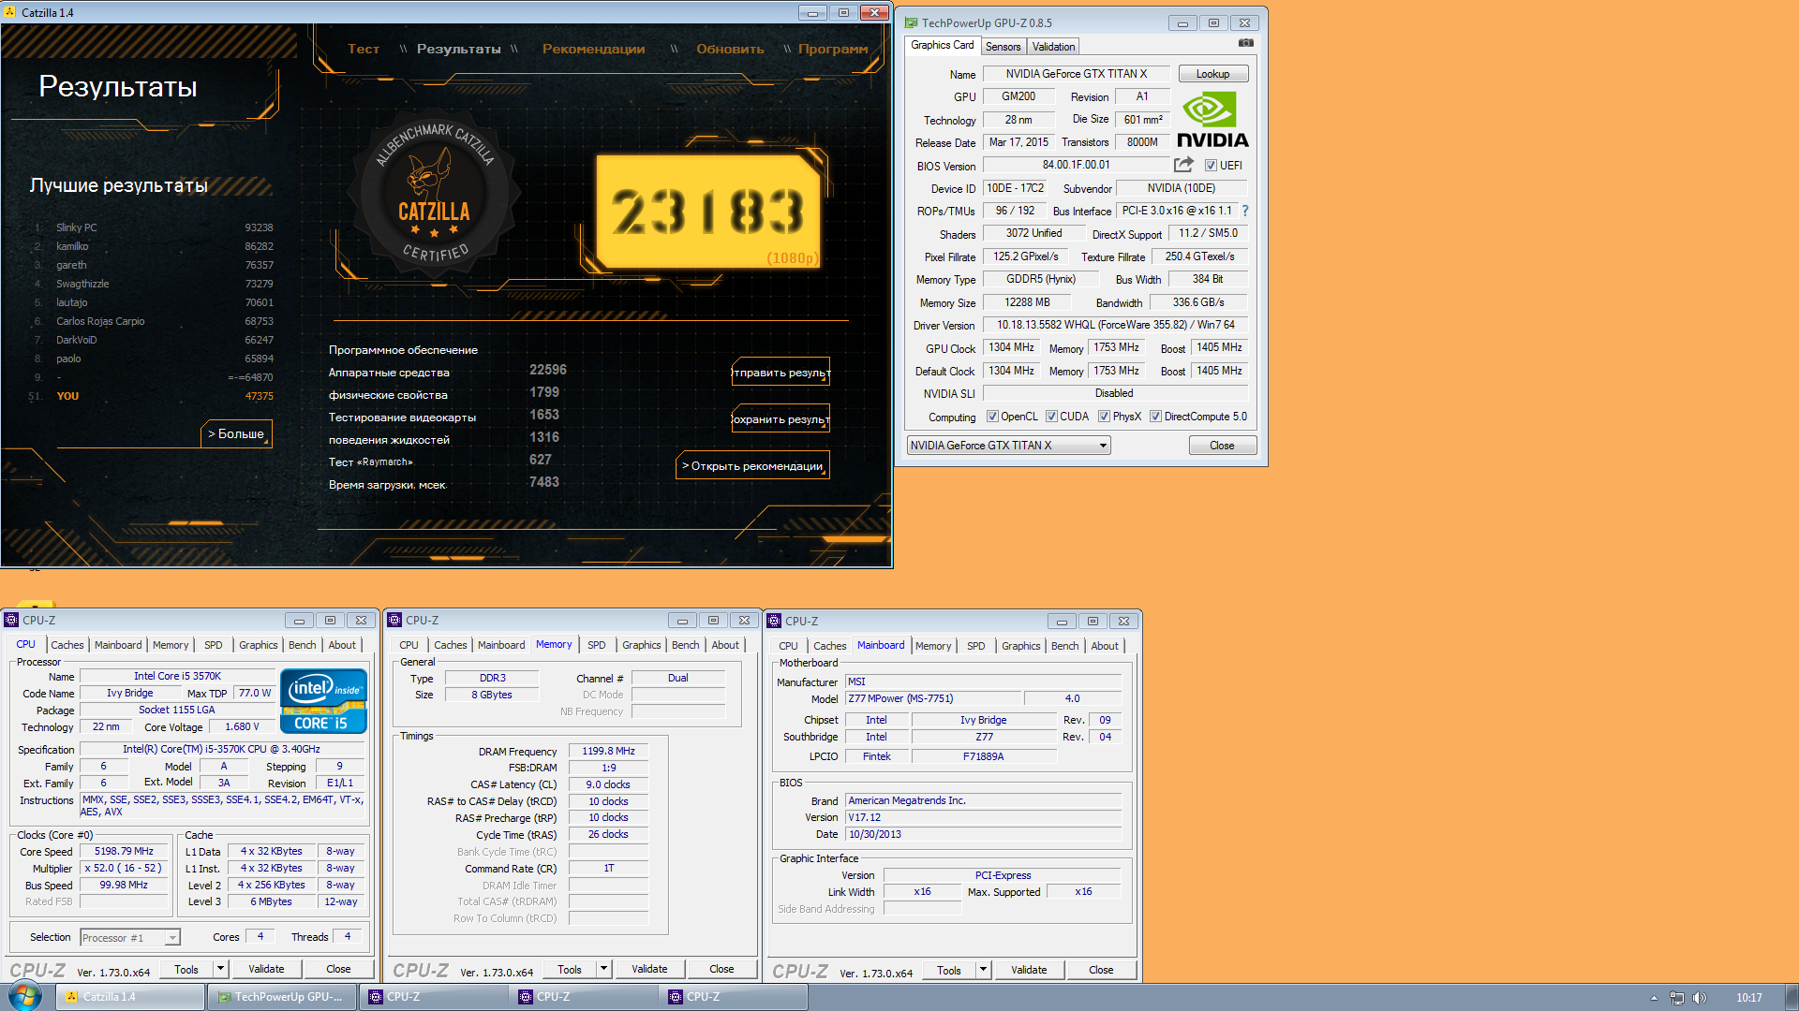Click the Catzilla 1.4 taskbar button
Screen dimensions: 1799x1011
[x=131, y=997]
